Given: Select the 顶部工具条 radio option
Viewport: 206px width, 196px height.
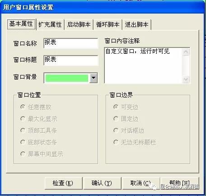Looking at the screenshot, I should click(x=23, y=131).
